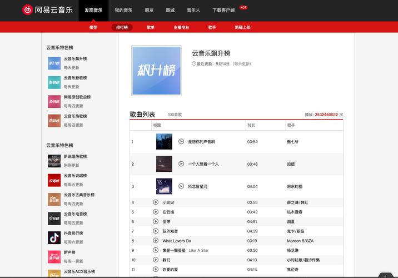The height and width of the screenshot is (278, 398).
Task: Play song 9 像是一颗星星
Action: tap(156, 250)
